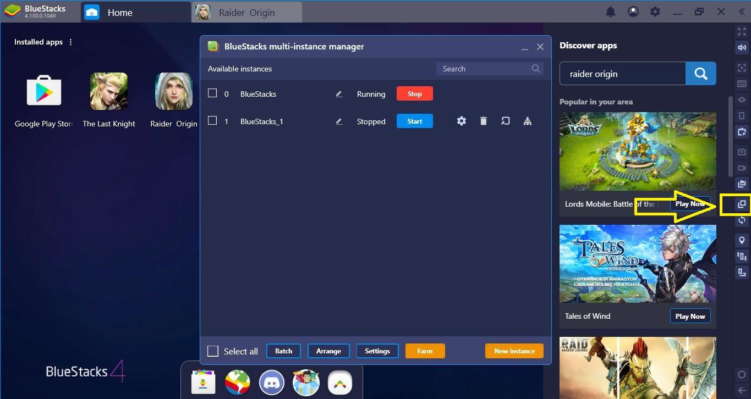Open the multi-instance manager sidebar icon
The image size is (751, 399).
coord(742,204)
